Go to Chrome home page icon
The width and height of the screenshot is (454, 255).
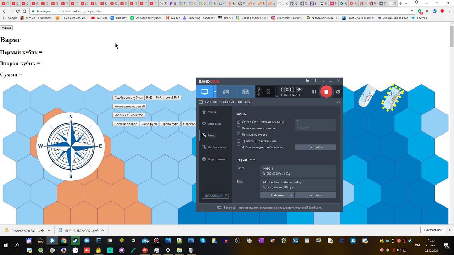pyautogui.click(x=24, y=11)
